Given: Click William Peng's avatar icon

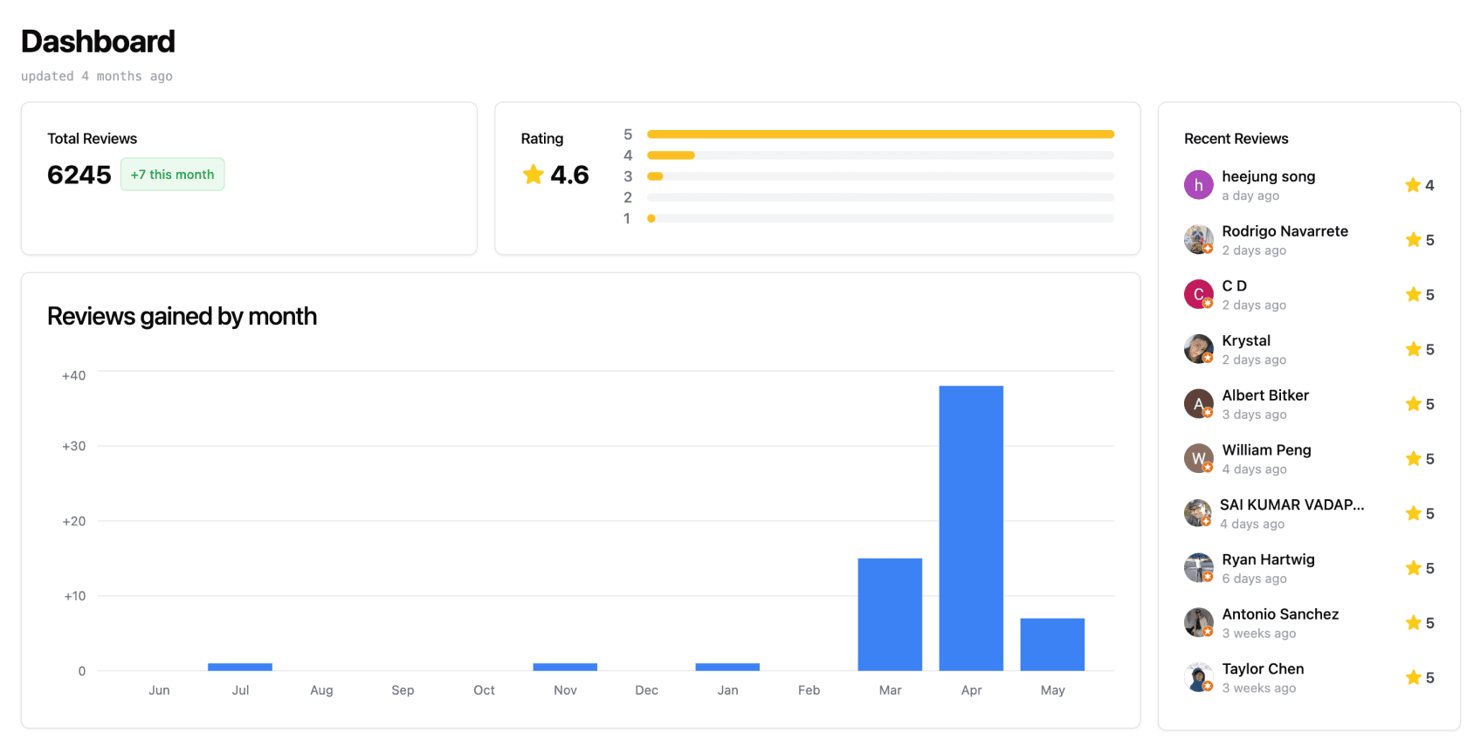Looking at the screenshot, I should (1198, 458).
